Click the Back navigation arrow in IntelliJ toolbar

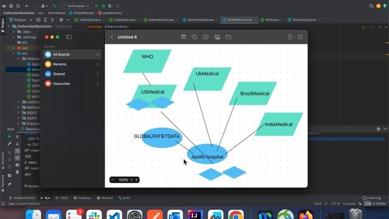(x=27, y=5)
